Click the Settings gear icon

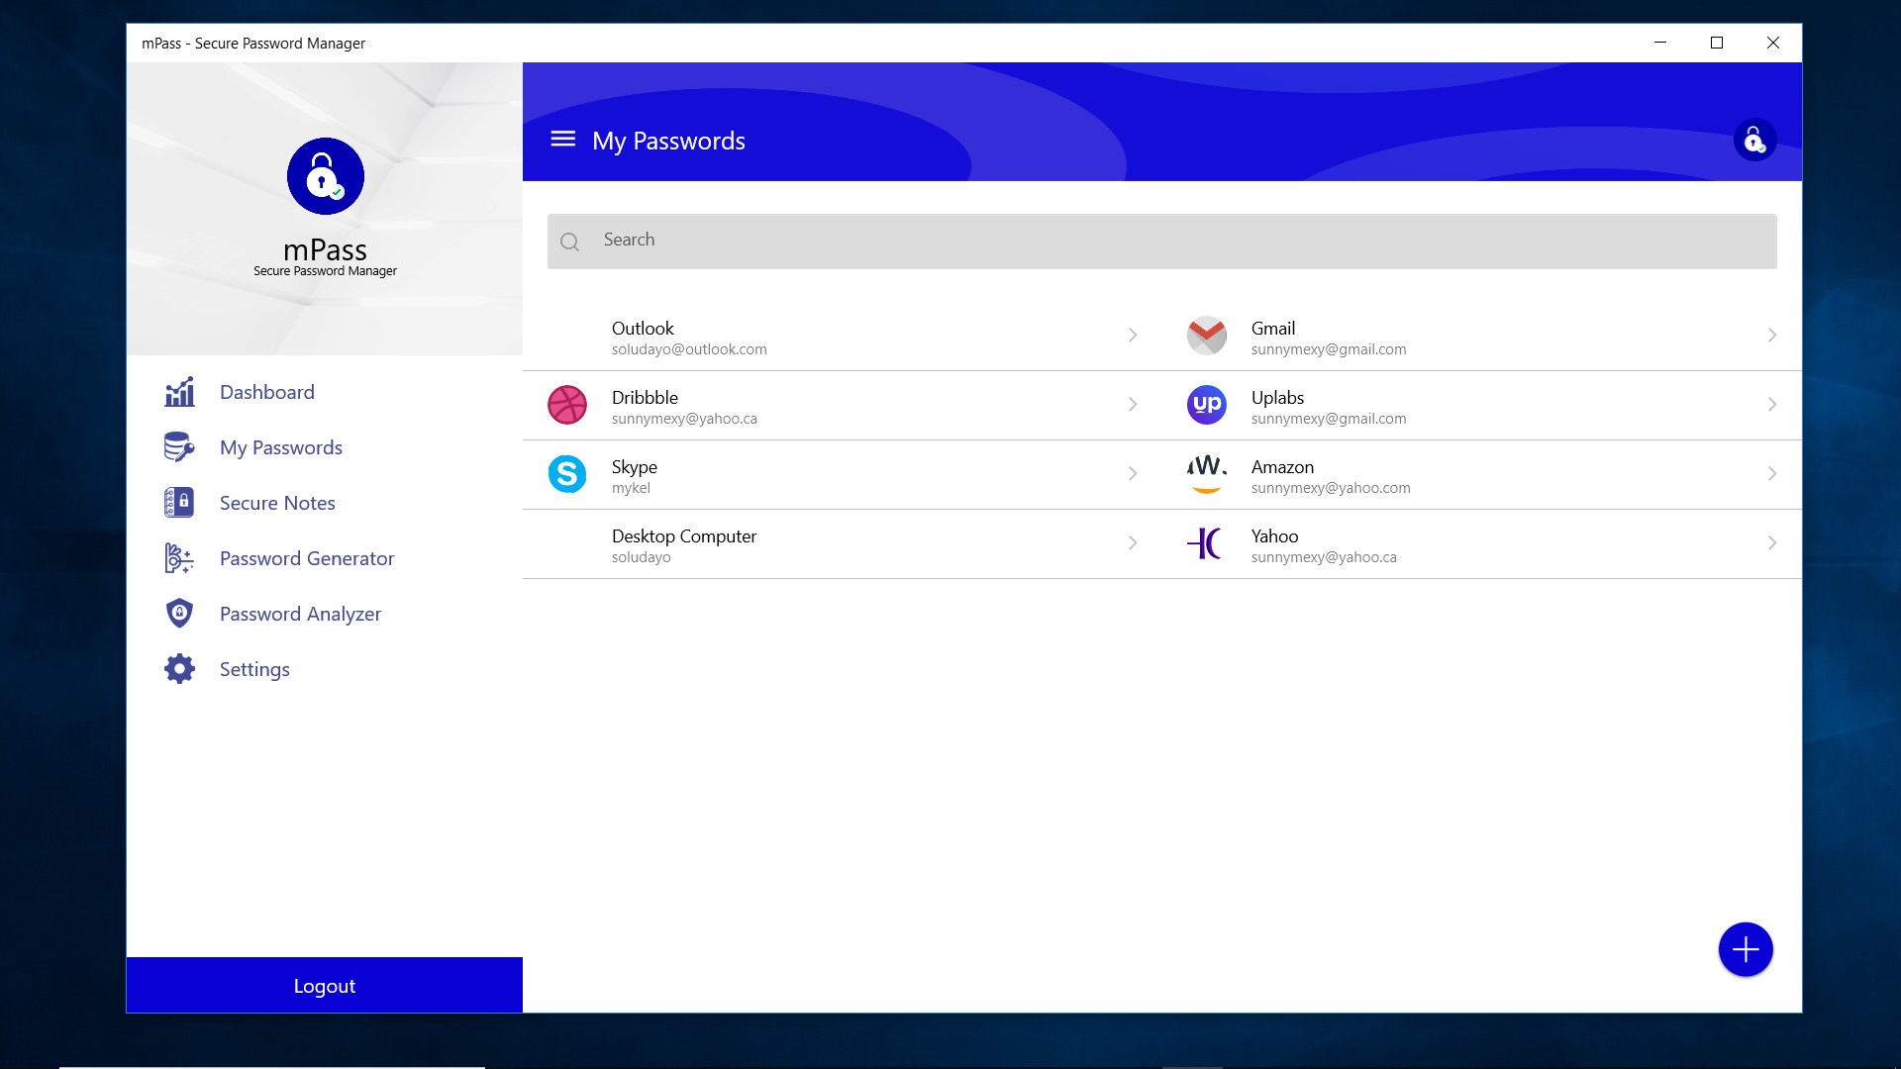coord(179,669)
